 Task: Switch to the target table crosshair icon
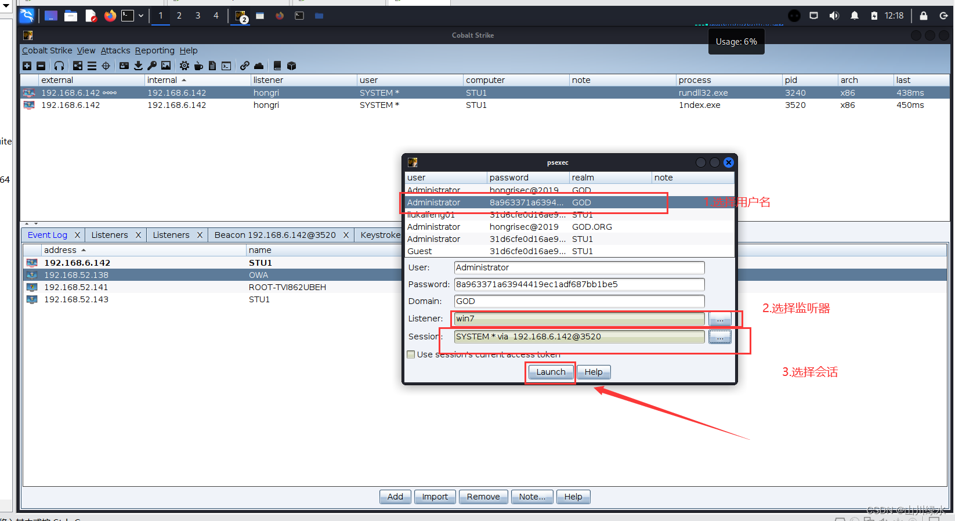106,66
